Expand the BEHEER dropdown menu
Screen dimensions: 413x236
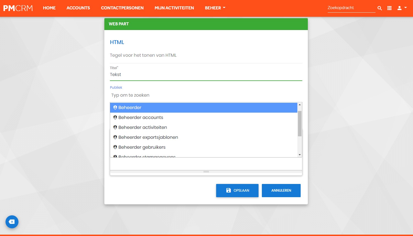(215, 8)
